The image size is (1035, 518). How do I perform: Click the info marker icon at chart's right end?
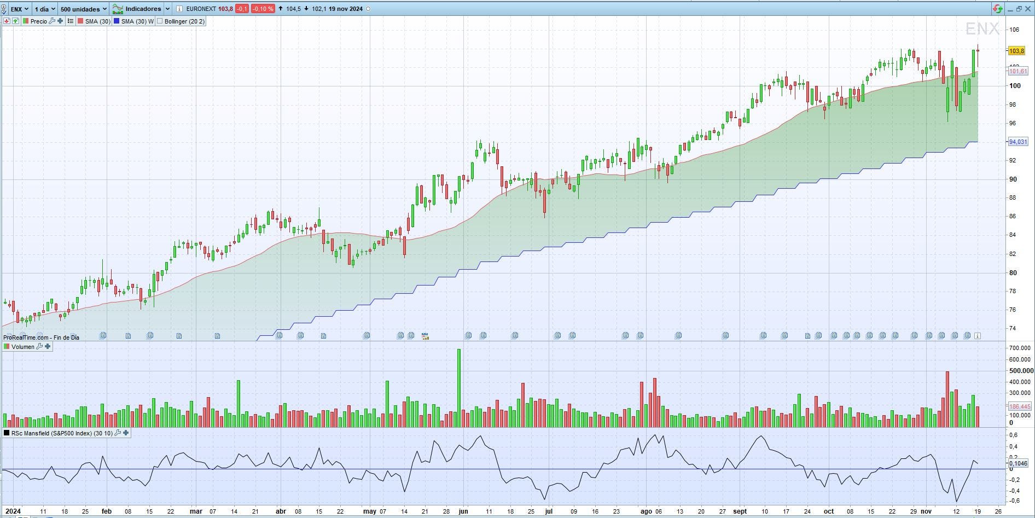(x=978, y=336)
